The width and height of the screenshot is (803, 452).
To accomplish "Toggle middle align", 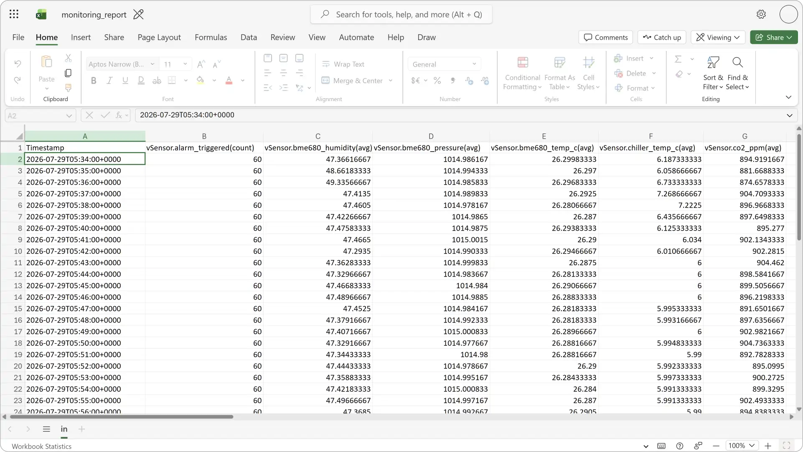I will tap(284, 58).
